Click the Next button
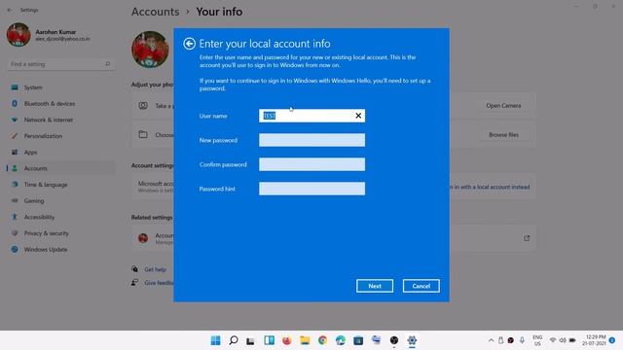 375,286
